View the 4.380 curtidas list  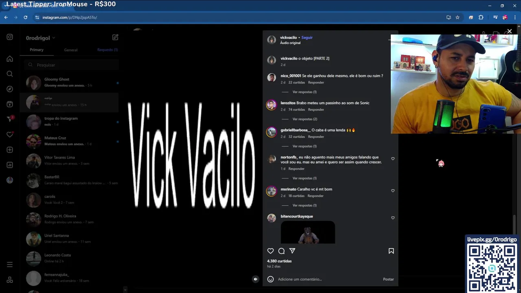[279, 261]
